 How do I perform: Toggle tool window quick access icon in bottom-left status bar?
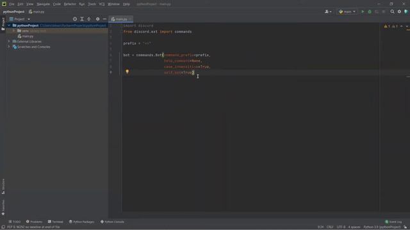pos(3,227)
